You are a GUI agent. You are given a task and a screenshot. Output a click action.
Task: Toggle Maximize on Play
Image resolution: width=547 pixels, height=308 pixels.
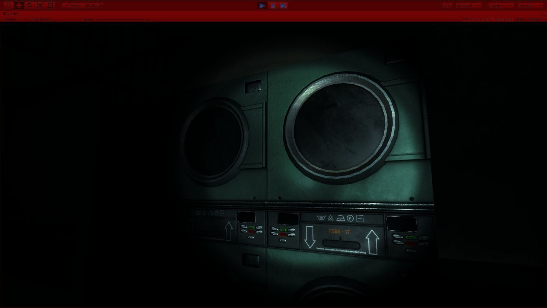point(477,19)
